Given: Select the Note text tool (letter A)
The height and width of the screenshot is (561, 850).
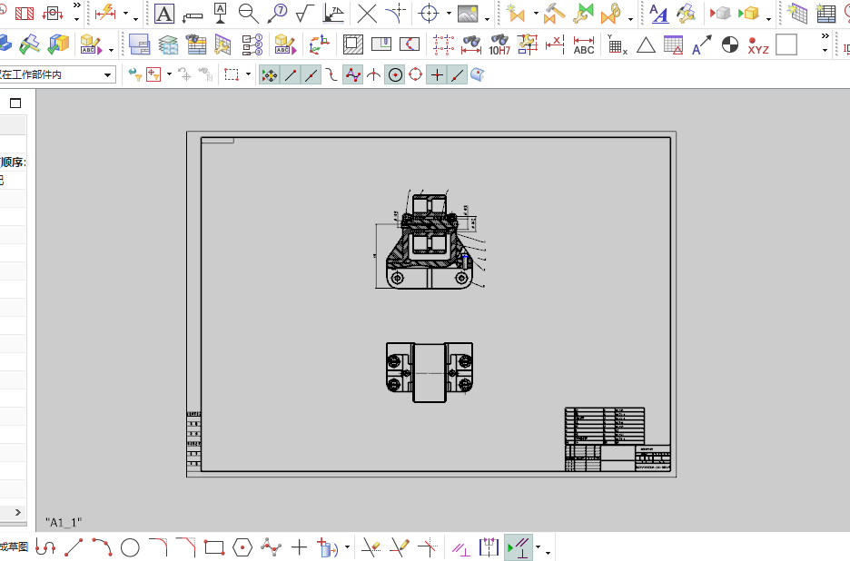Looking at the screenshot, I should [164, 14].
